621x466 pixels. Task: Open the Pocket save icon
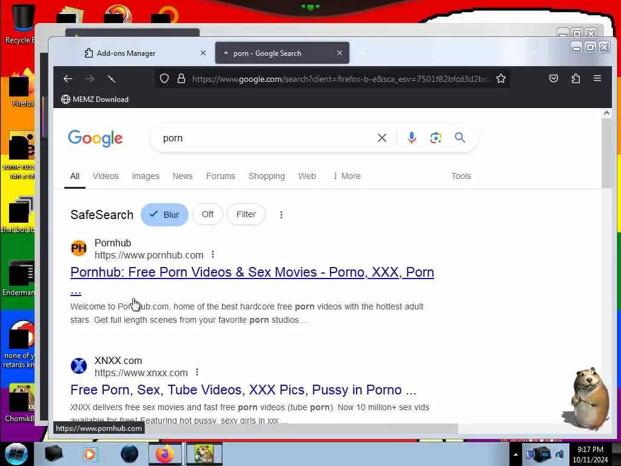(553, 78)
